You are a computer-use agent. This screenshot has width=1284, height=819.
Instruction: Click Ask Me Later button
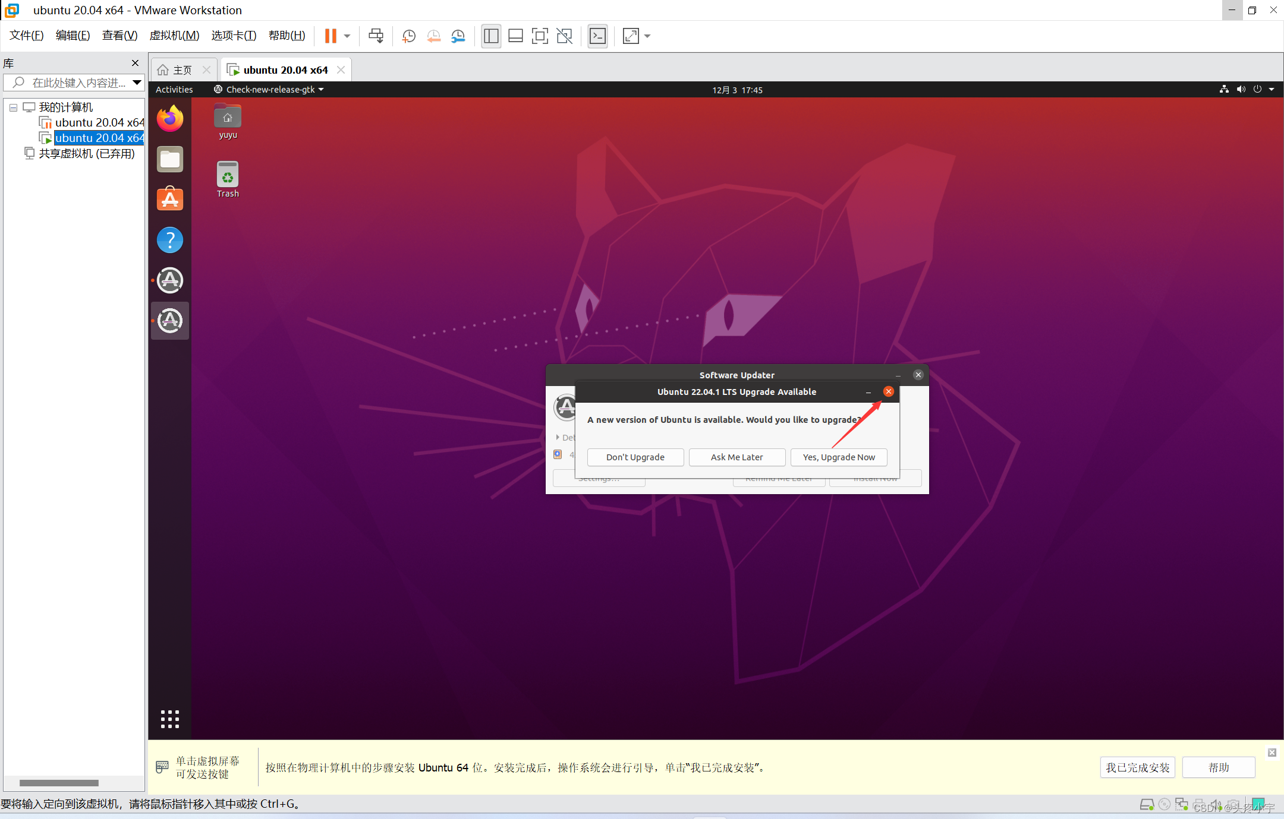737,457
